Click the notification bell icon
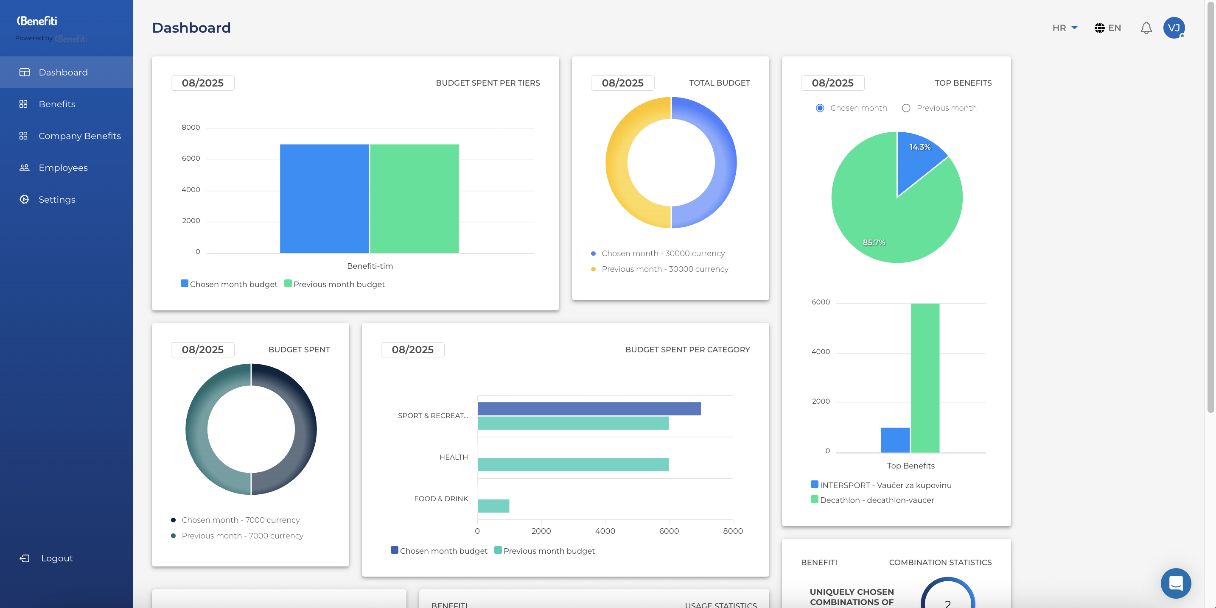1216x608 pixels. pos(1146,28)
